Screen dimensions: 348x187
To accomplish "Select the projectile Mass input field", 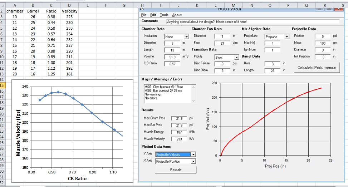I will coord(322,43).
